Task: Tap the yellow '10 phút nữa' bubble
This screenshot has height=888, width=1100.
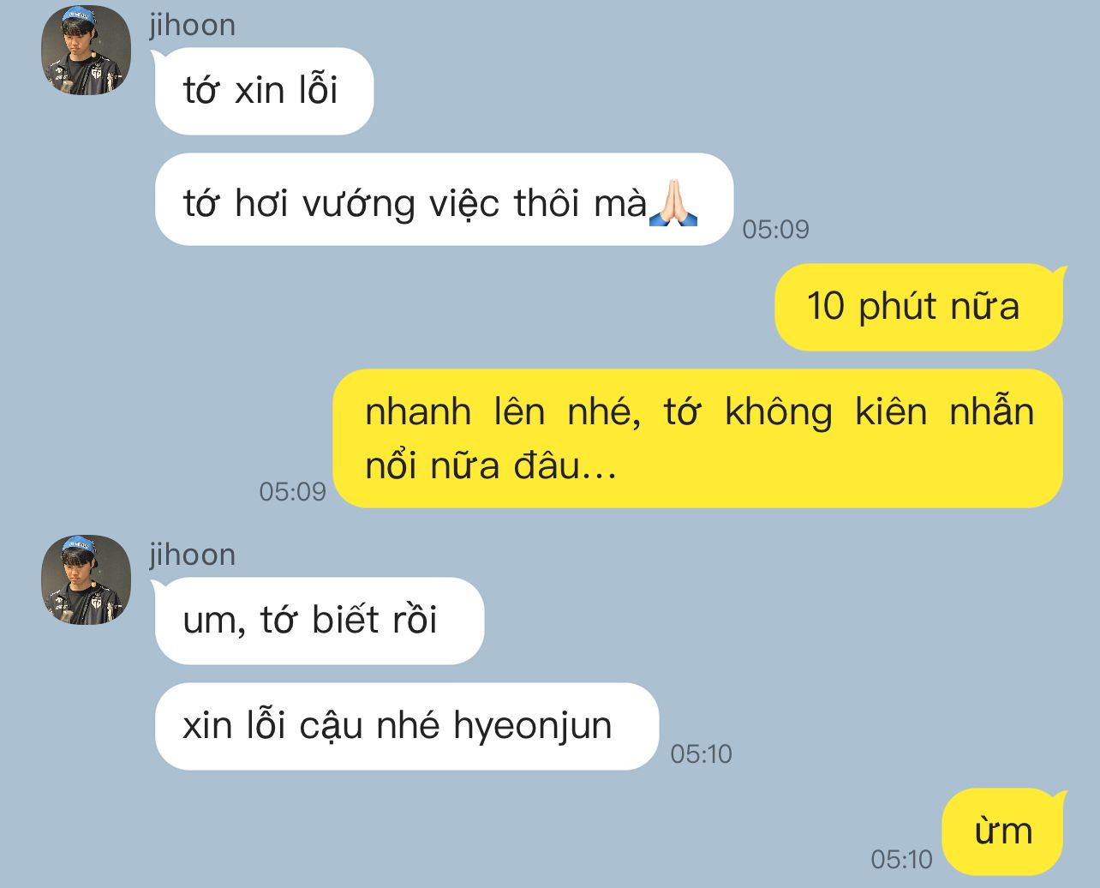Action: 918,307
